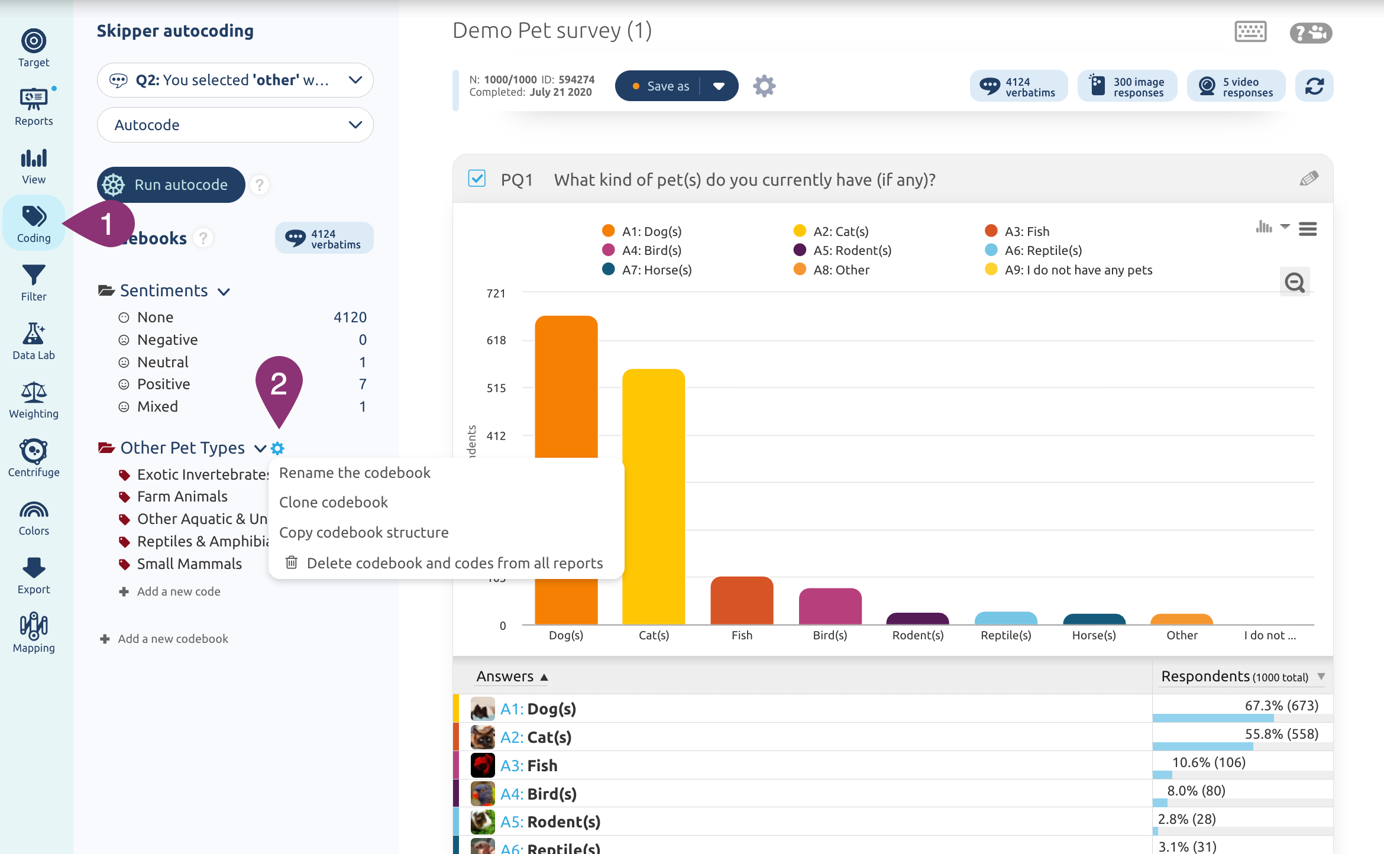Collapse the Sentiments codebook
The image size is (1384, 854).
click(x=224, y=292)
